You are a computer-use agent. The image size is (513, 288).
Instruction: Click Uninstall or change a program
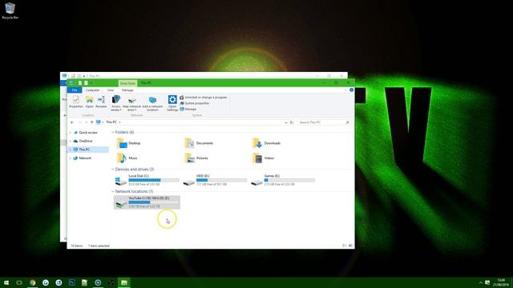[x=203, y=98]
